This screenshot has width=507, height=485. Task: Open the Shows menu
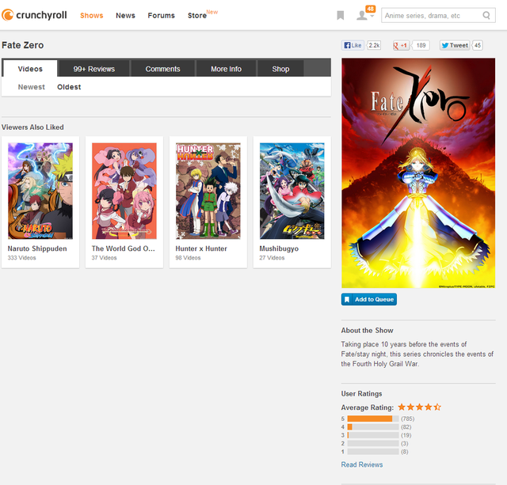point(92,15)
